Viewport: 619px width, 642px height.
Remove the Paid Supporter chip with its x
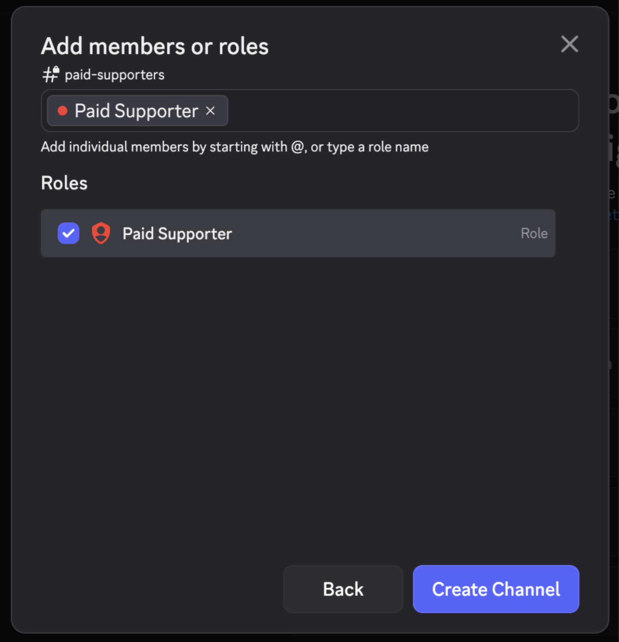point(210,111)
